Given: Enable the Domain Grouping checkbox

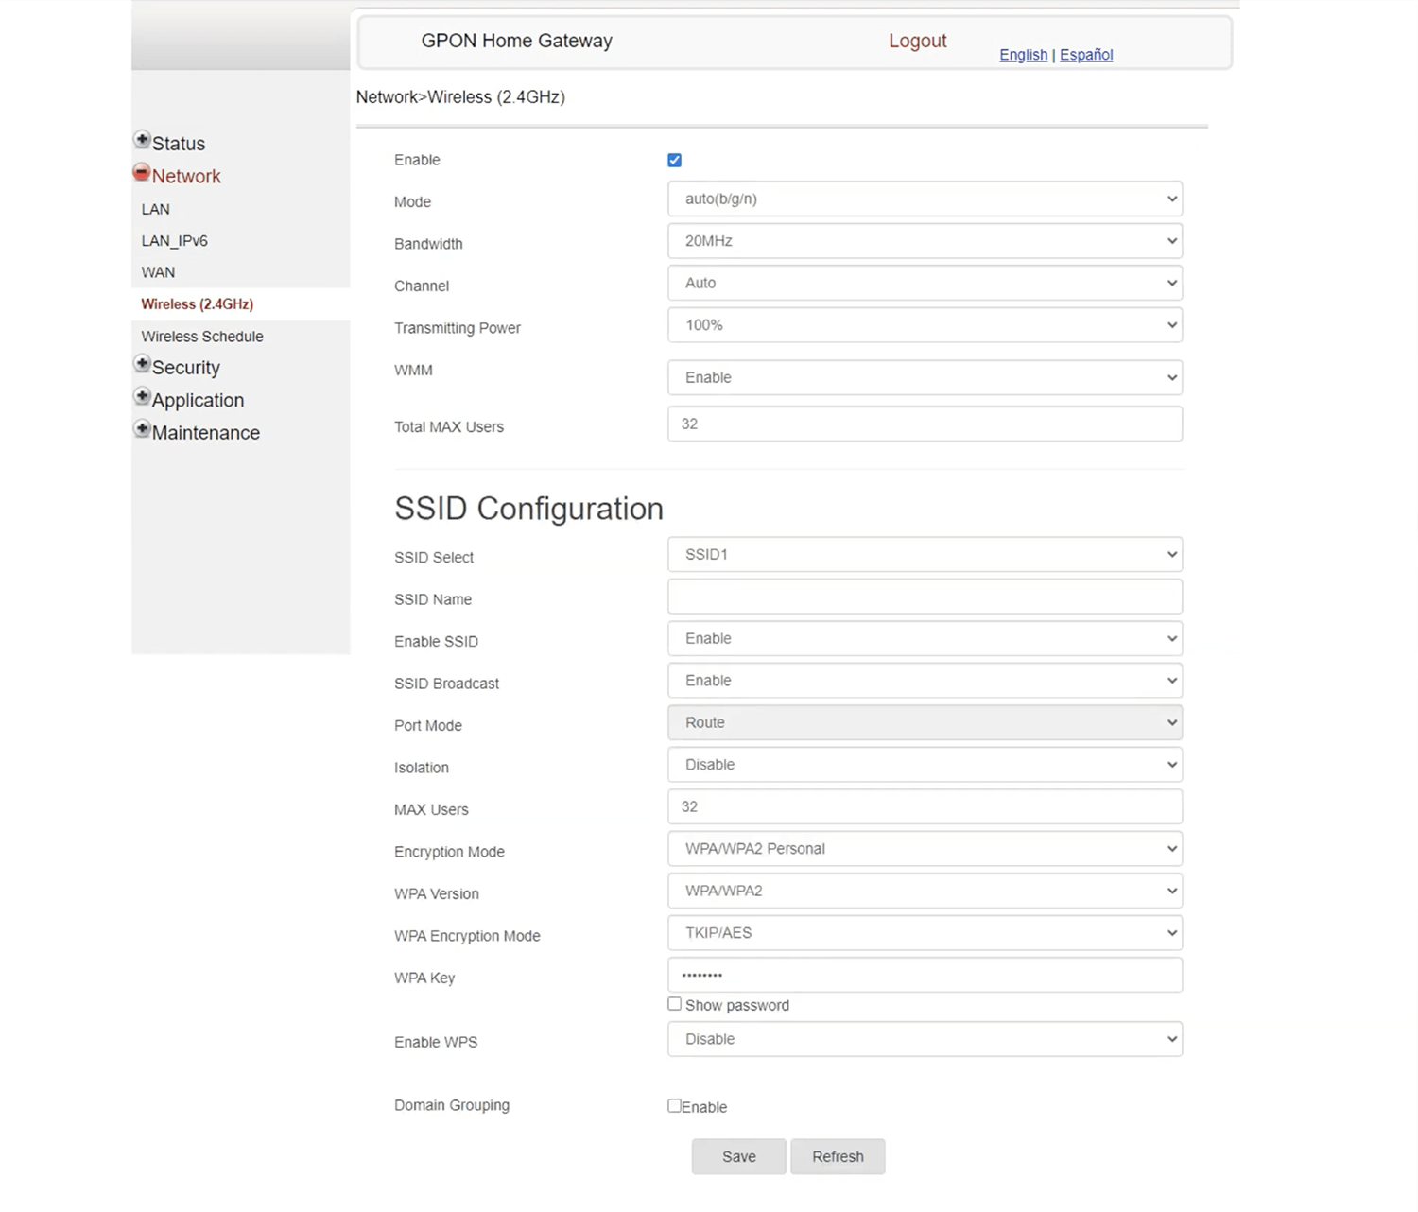Looking at the screenshot, I should pos(674,1105).
